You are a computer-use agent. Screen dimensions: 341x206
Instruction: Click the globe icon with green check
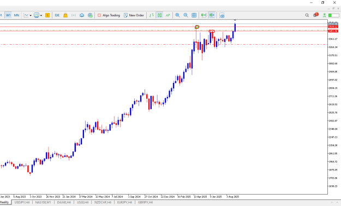click(x=90, y=15)
